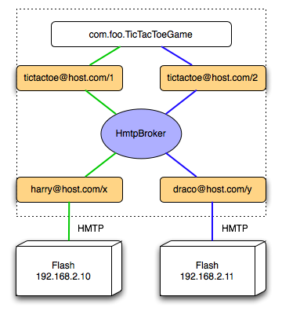Click the draco@host.com/y node
The height and width of the screenshot is (315, 282).
[213, 189]
